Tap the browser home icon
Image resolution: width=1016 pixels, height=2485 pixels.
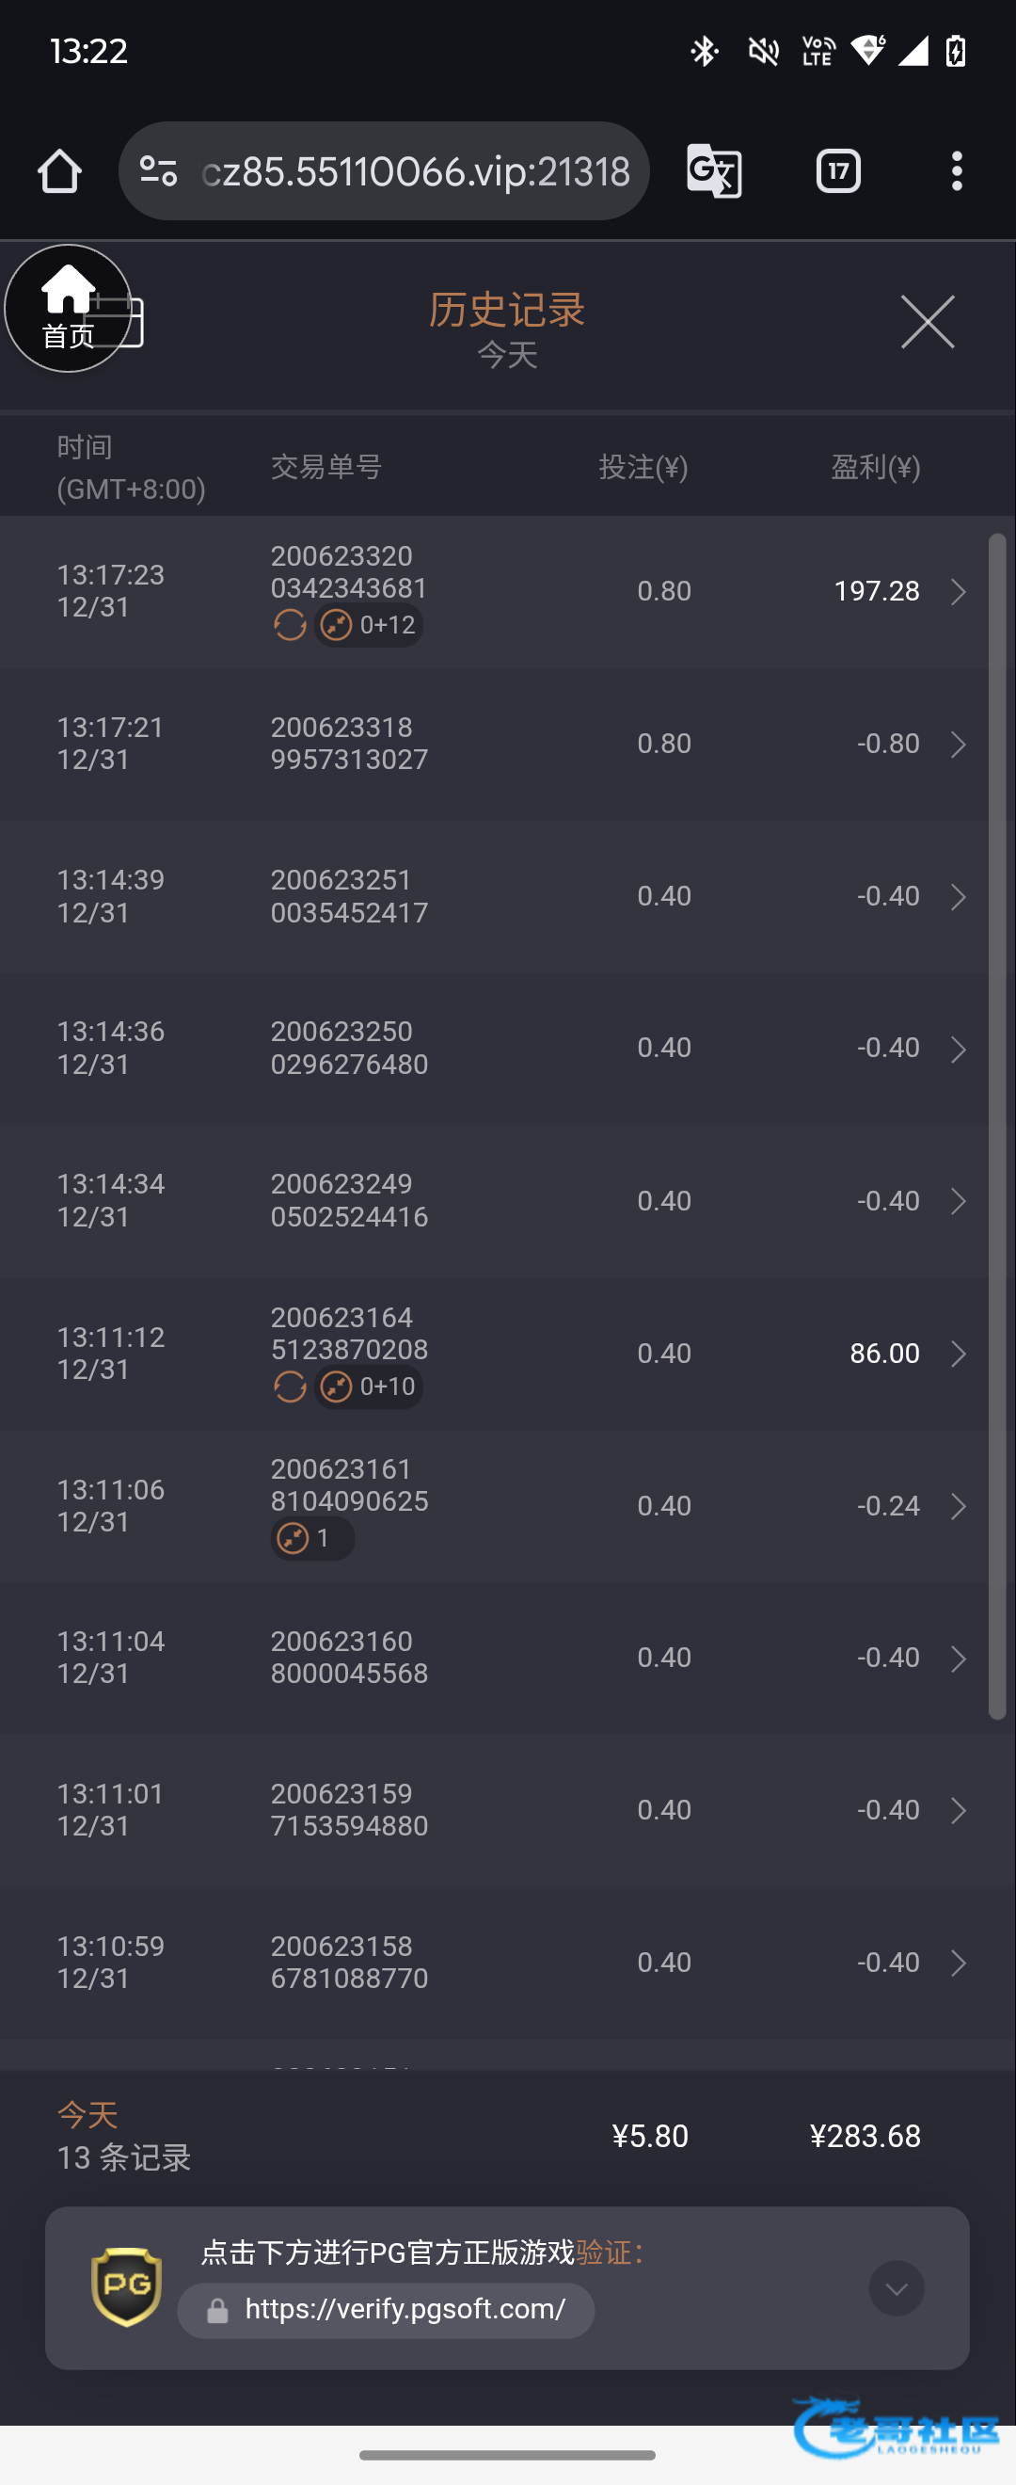[59, 171]
